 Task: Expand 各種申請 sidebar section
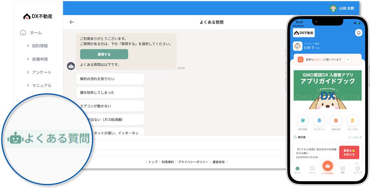pos(37,59)
